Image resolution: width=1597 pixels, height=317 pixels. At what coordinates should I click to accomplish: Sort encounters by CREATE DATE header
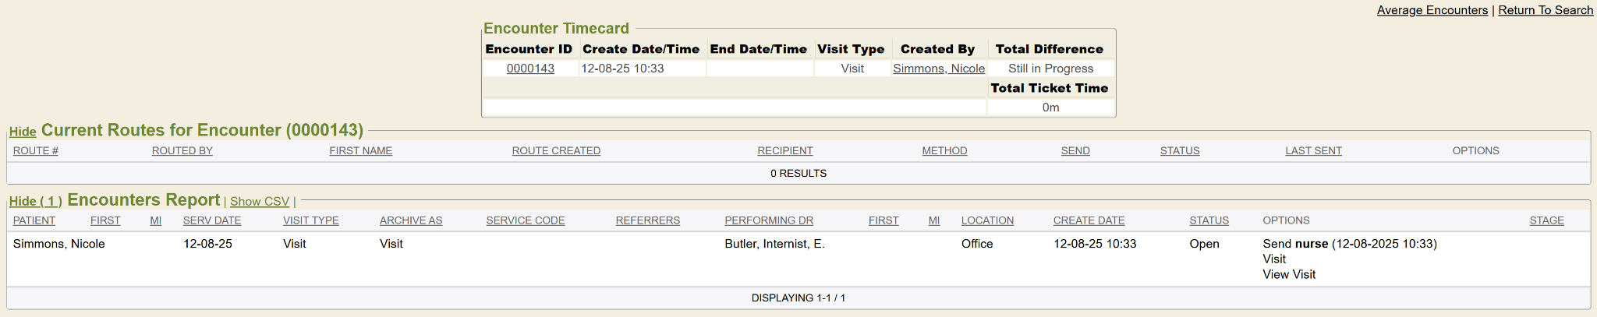[x=1089, y=220]
